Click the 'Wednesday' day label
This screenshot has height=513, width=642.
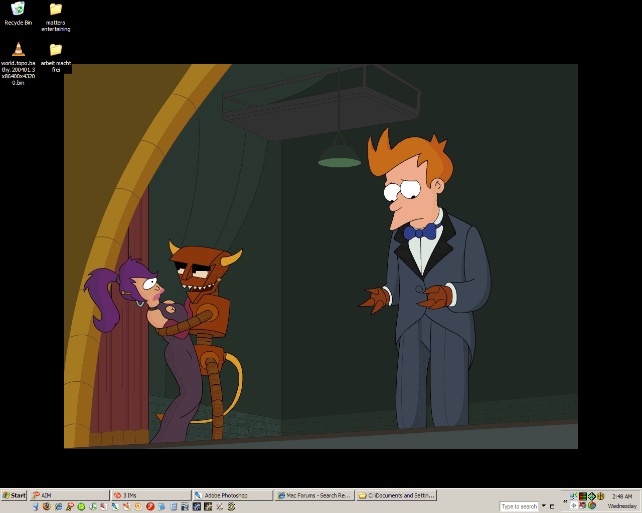(x=622, y=506)
